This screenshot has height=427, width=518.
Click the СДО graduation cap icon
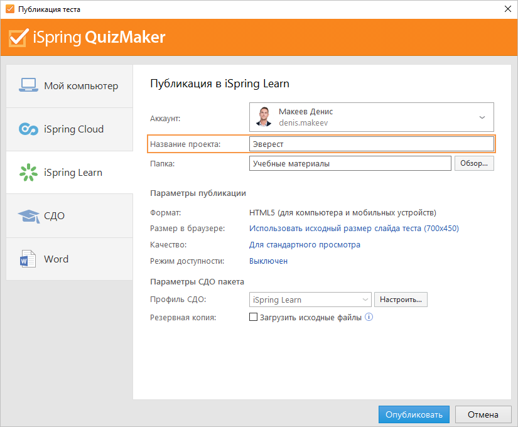[x=29, y=216]
